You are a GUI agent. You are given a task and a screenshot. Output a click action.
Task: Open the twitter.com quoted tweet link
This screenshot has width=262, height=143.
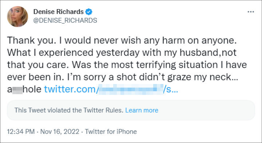(111, 89)
